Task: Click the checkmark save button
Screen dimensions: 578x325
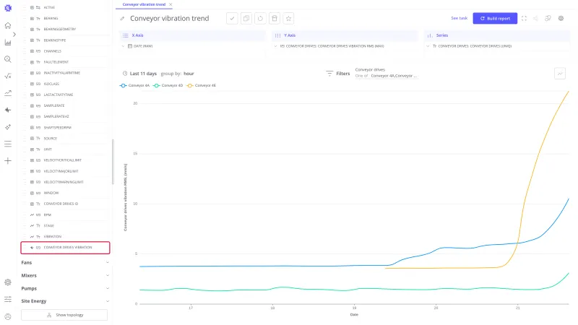Action: pos(232,19)
